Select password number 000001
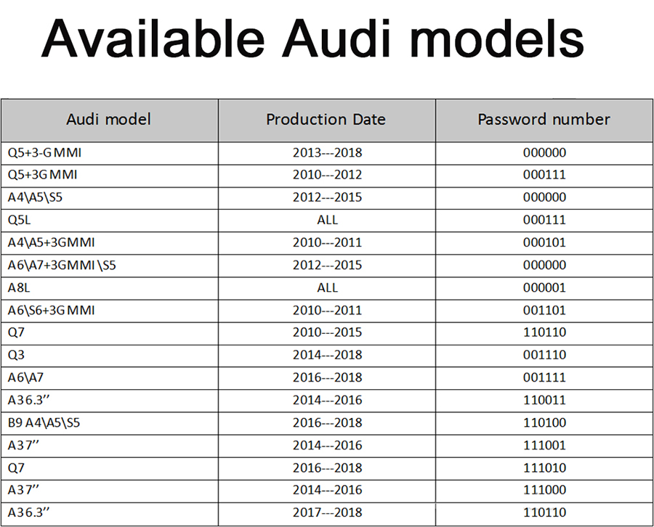654x527 pixels. coord(544,287)
